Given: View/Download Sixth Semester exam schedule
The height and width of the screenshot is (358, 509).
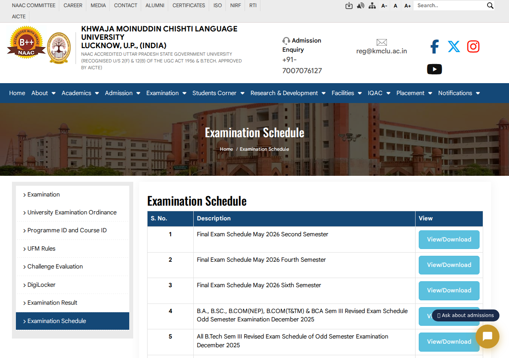Looking at the screenshot, I should [x=449, y=290].
